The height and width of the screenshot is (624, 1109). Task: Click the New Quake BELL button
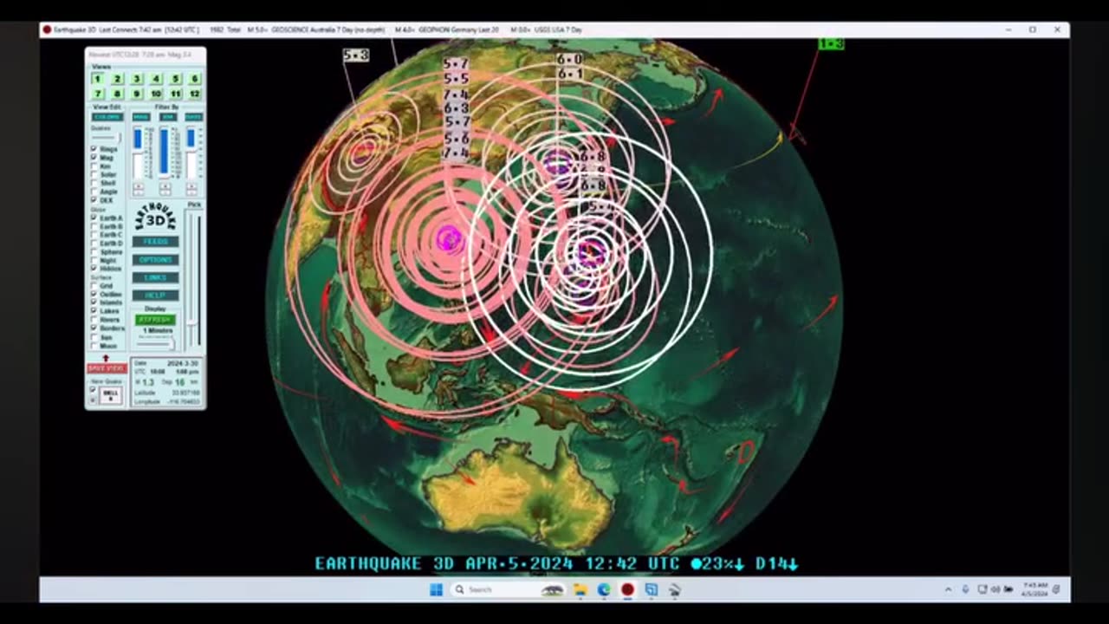pyautogui.click(x=111, y=394)
